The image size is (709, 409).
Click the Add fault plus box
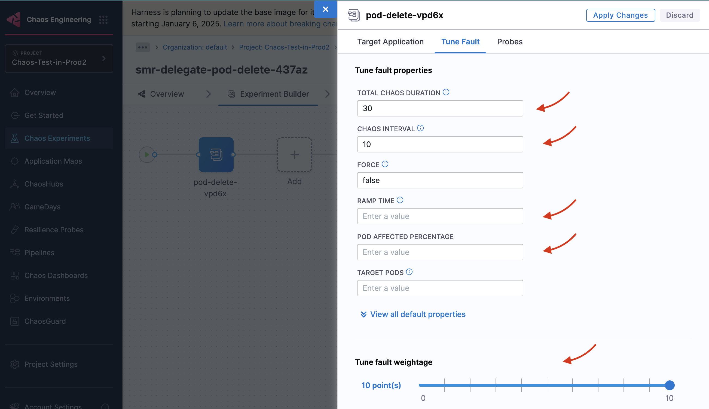click(294, 154)
